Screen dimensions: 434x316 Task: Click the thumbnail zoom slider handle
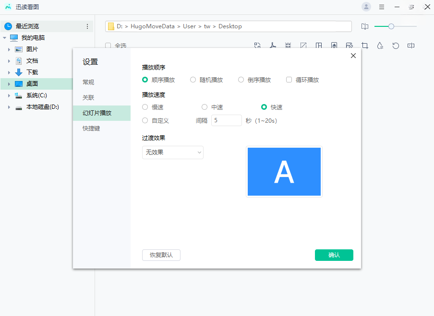(391, 26)
